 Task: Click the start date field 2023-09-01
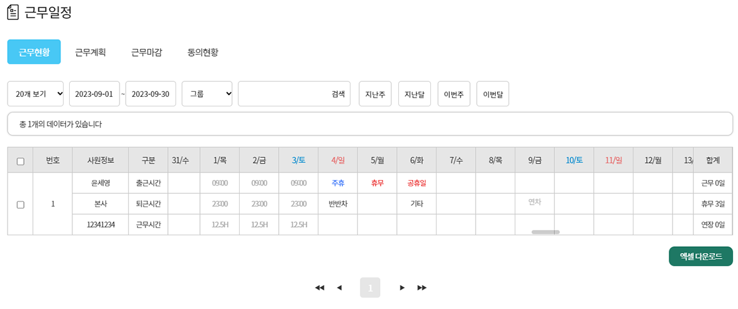94,94
